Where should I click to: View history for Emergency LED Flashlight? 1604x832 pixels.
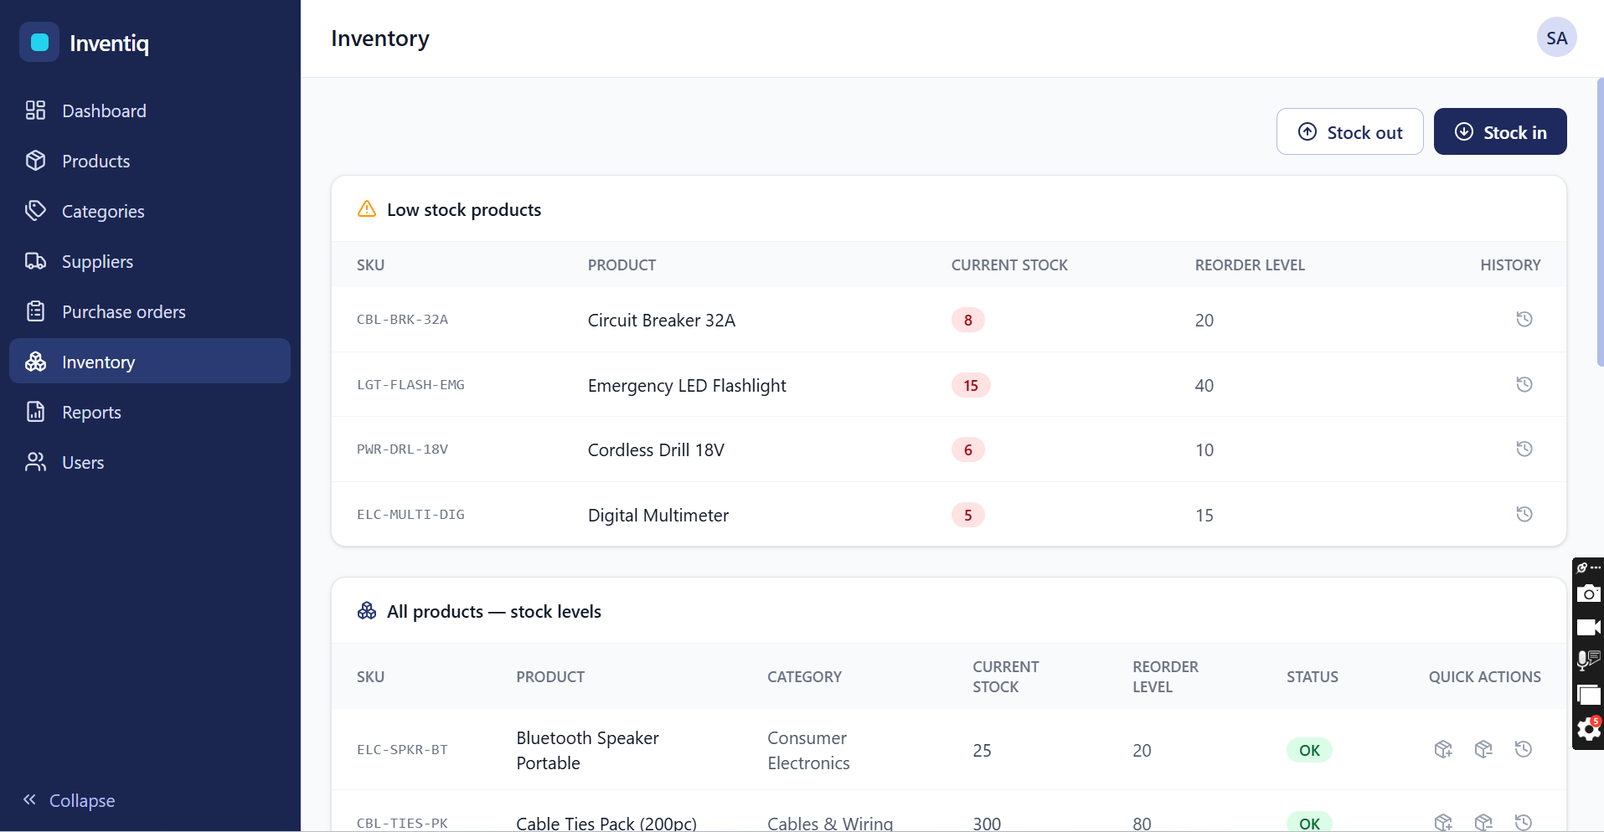[1524, 384]
